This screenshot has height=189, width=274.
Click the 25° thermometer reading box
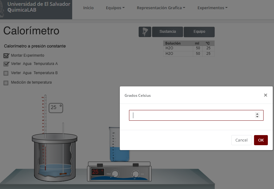56,108
